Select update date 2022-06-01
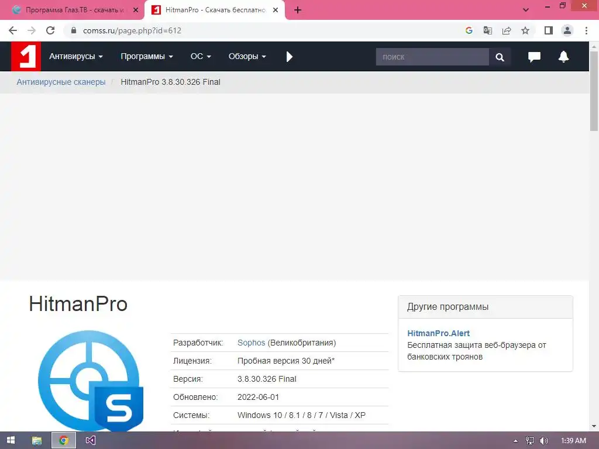This screenshot has width=599, height=449. pyautogui.click(x=258, y=397)
